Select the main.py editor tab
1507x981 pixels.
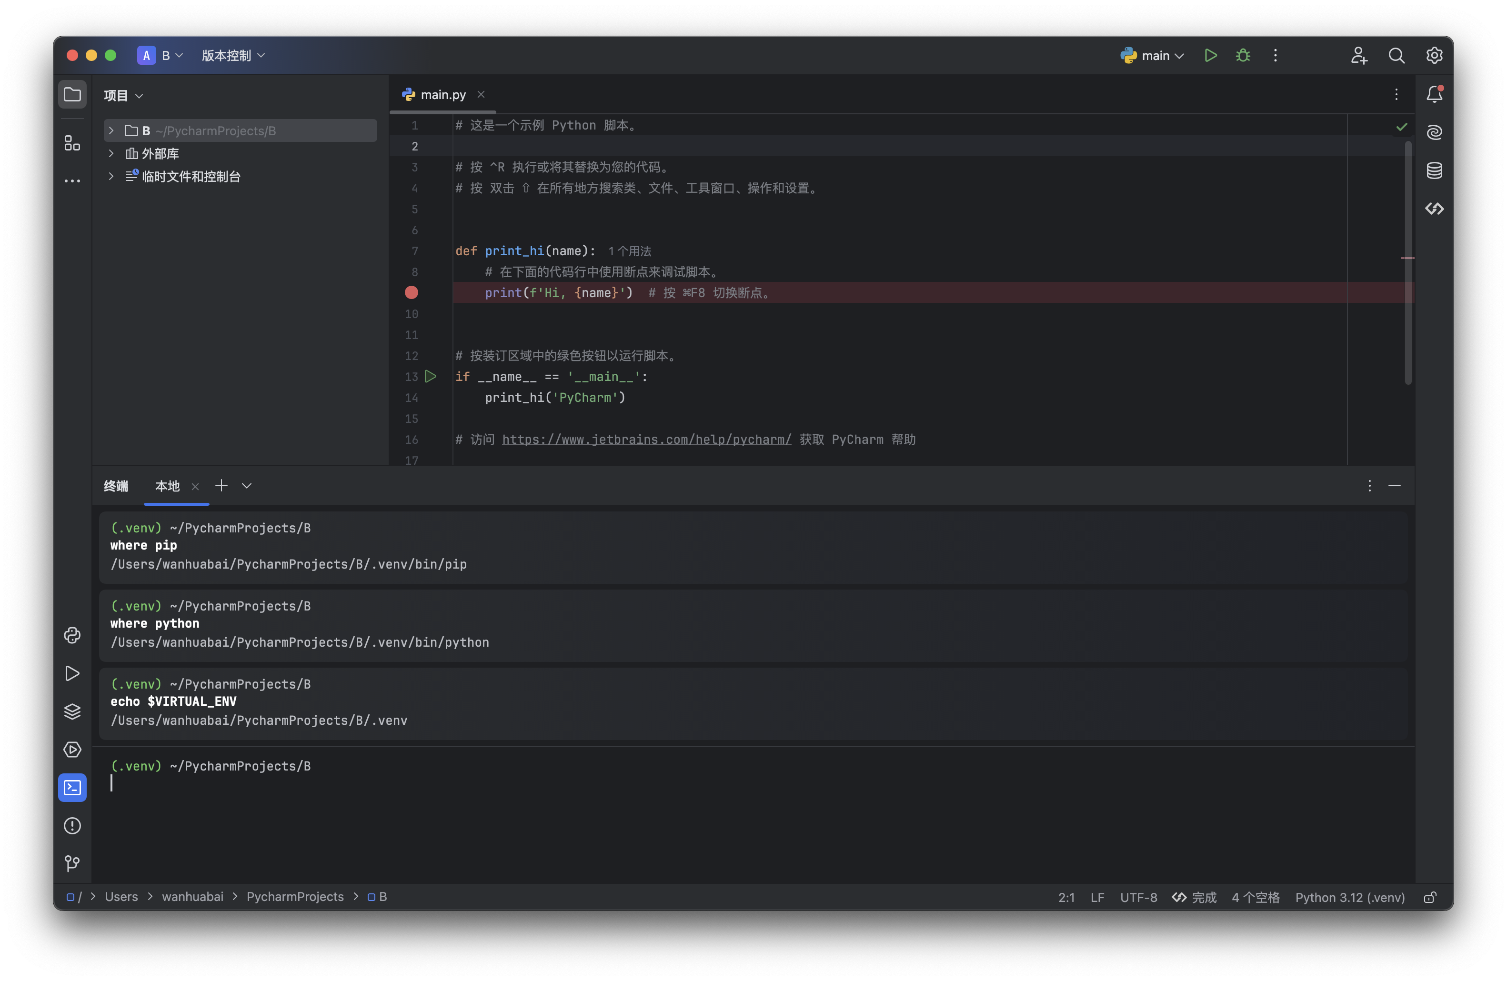coord(442,94)
